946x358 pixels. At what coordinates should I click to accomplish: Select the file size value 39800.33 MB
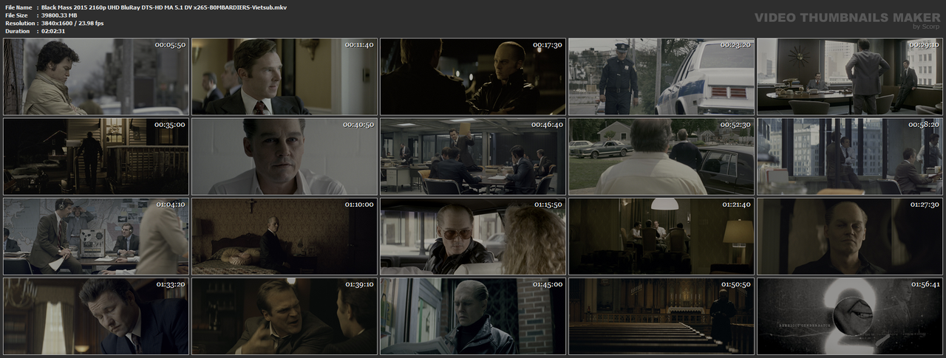(x=59, y=16)
